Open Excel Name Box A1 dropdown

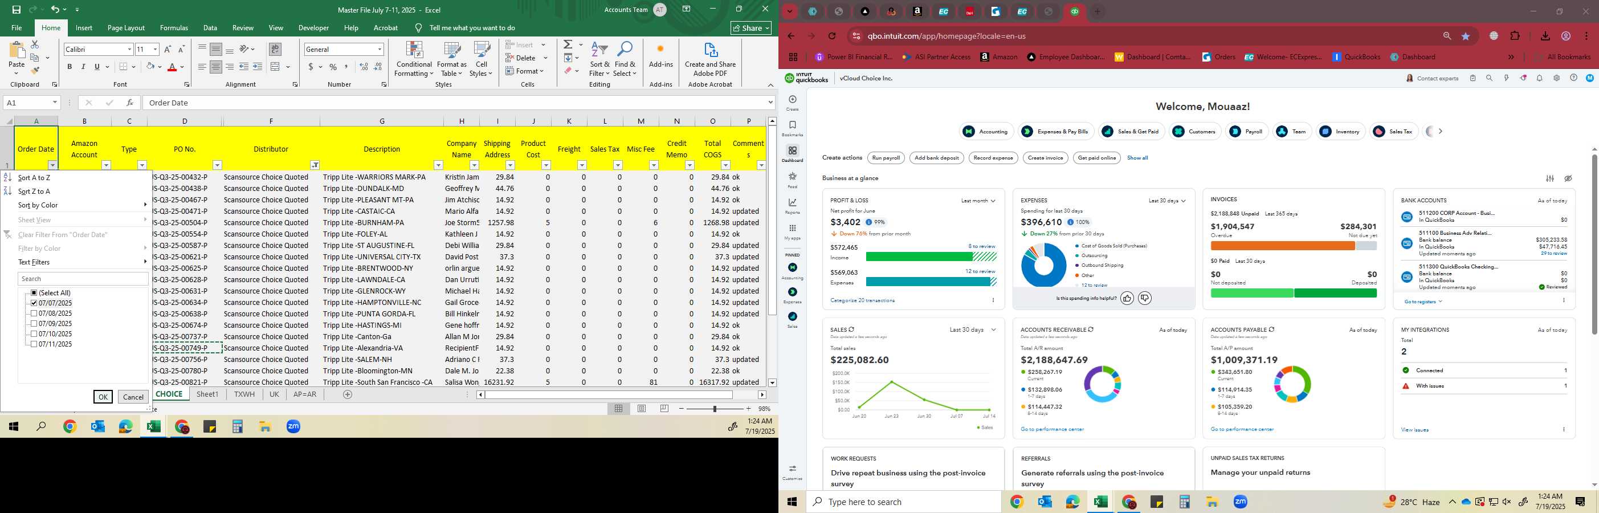tap(55, 103)
